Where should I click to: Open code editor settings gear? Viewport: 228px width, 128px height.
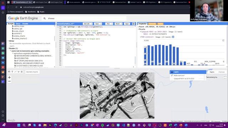pos(134,24)
